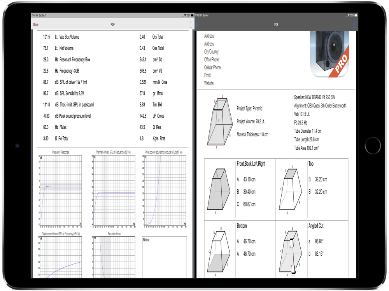Select the pyramid project type diagram
This screenshot has width=389, height=291.
[219, 121]
